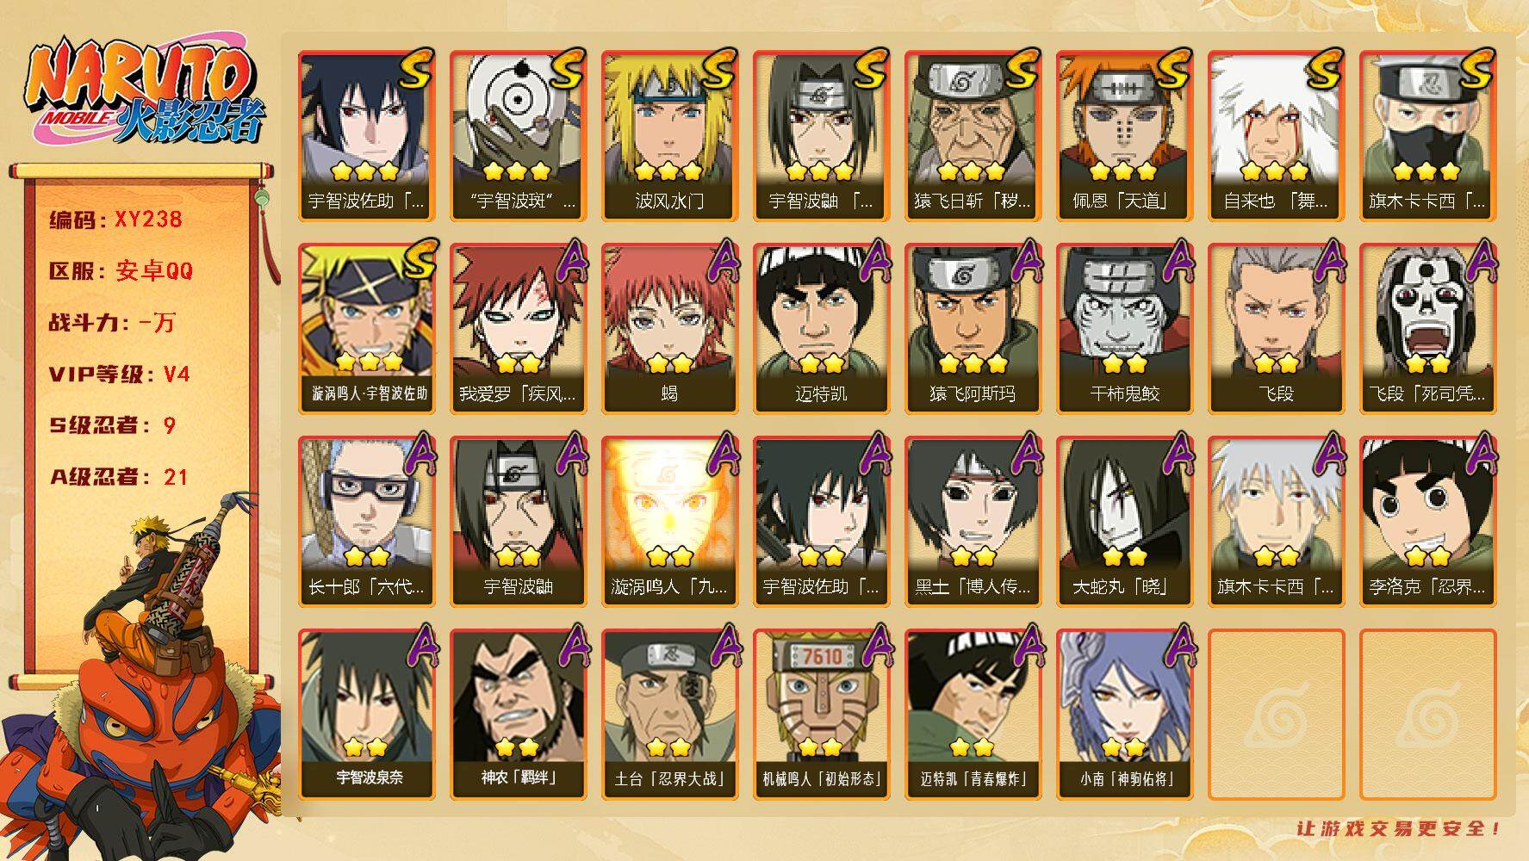Select the 波风水门 ninja card

[x=669, y=135]
